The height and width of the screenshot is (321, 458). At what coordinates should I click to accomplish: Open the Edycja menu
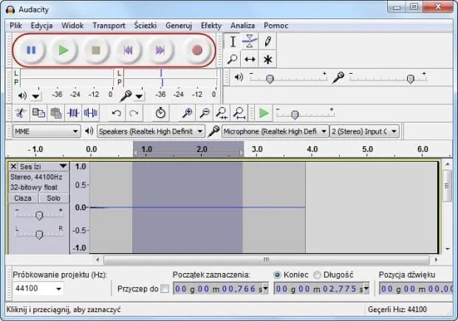click(x=41, y=26)
